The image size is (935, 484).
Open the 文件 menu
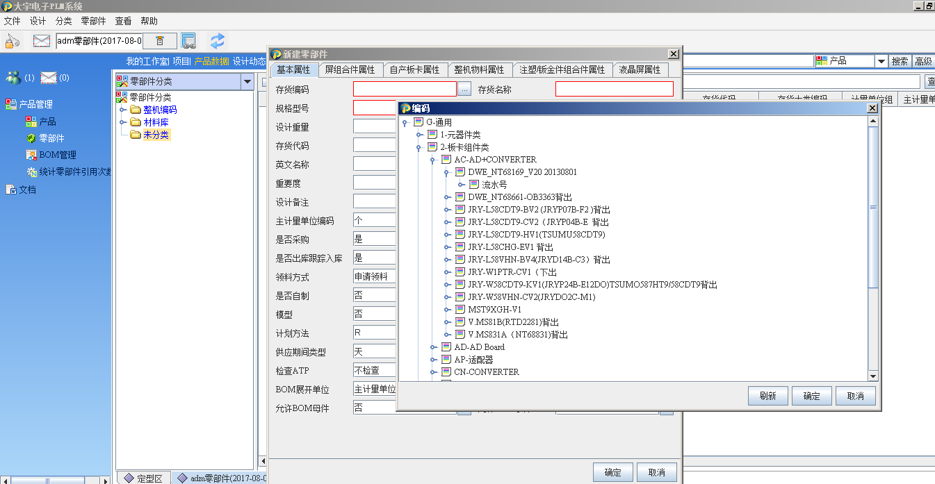(x=12, y=21)
